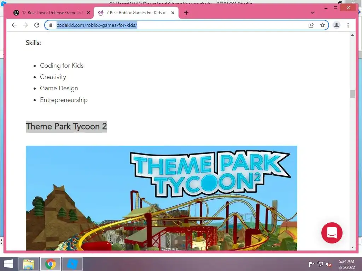This screenshot has width=362, height=271.
Task: Minimize the Chrome window
Action: pos(326,8)
